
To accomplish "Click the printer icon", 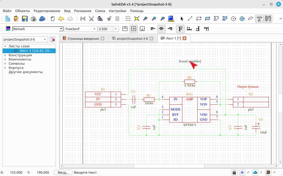I will 33,19.
